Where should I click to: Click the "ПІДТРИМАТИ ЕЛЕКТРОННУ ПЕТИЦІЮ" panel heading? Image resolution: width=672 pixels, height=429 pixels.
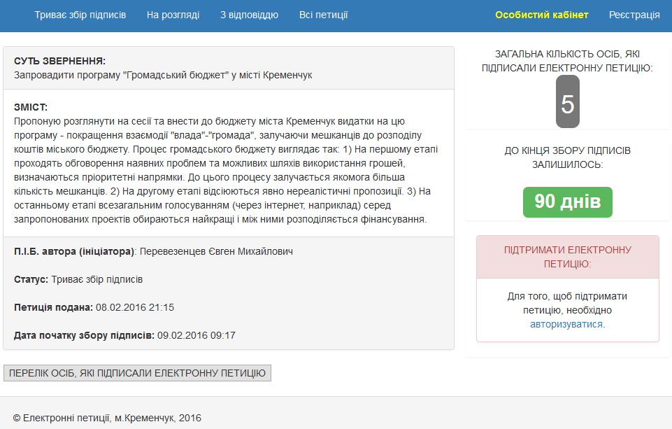click(x=567, y=257)
